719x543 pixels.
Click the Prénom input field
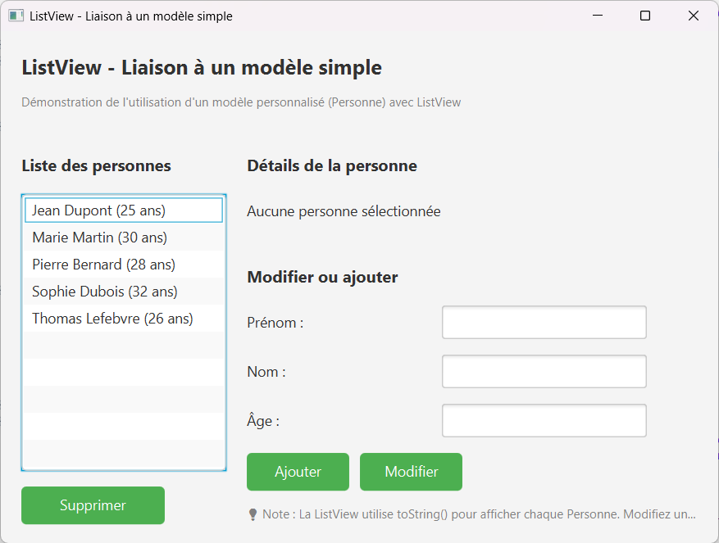pos(544,322)
